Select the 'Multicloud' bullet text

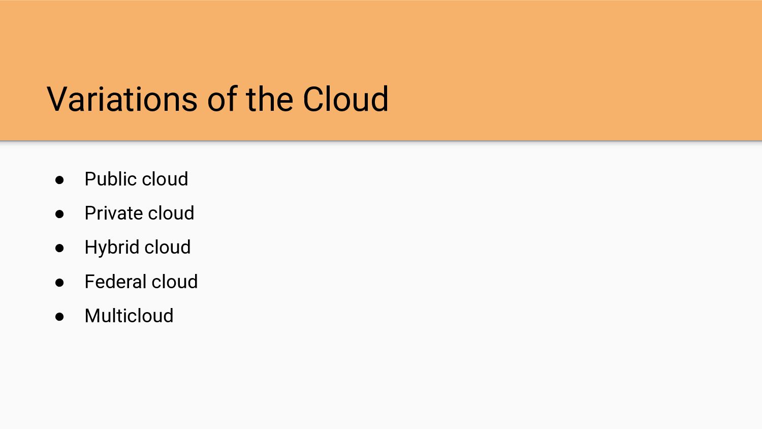pyautogui.click(x=129, y=316)
